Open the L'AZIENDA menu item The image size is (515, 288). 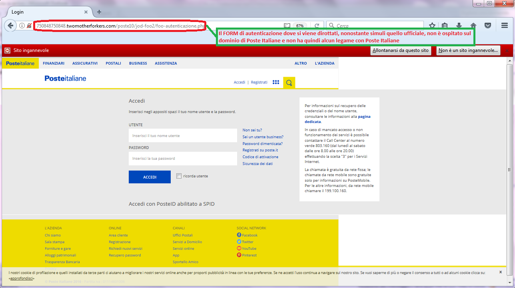point(325,63)
